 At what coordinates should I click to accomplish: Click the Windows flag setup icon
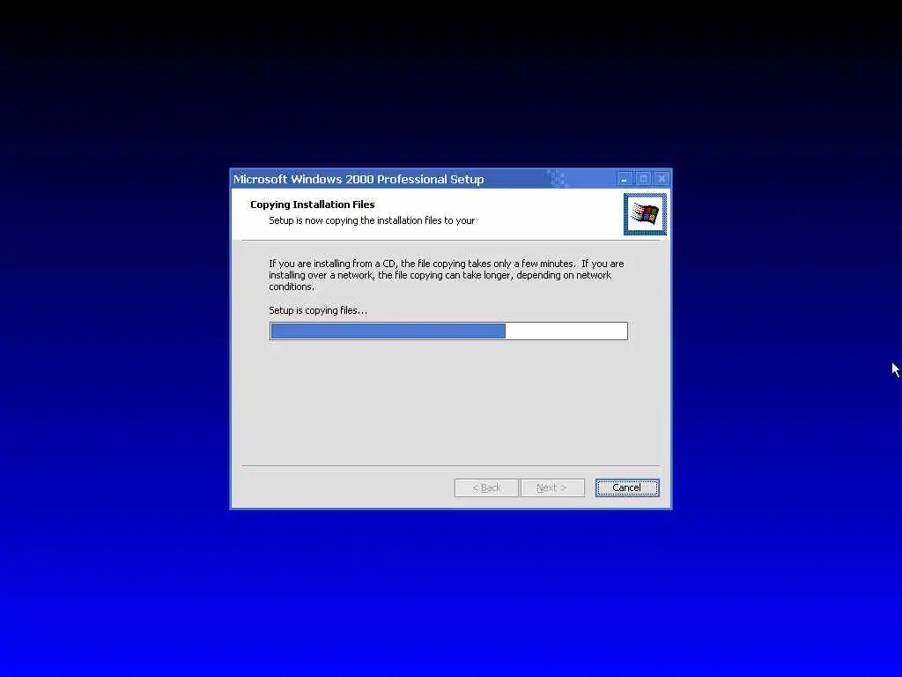coord(645,214)
